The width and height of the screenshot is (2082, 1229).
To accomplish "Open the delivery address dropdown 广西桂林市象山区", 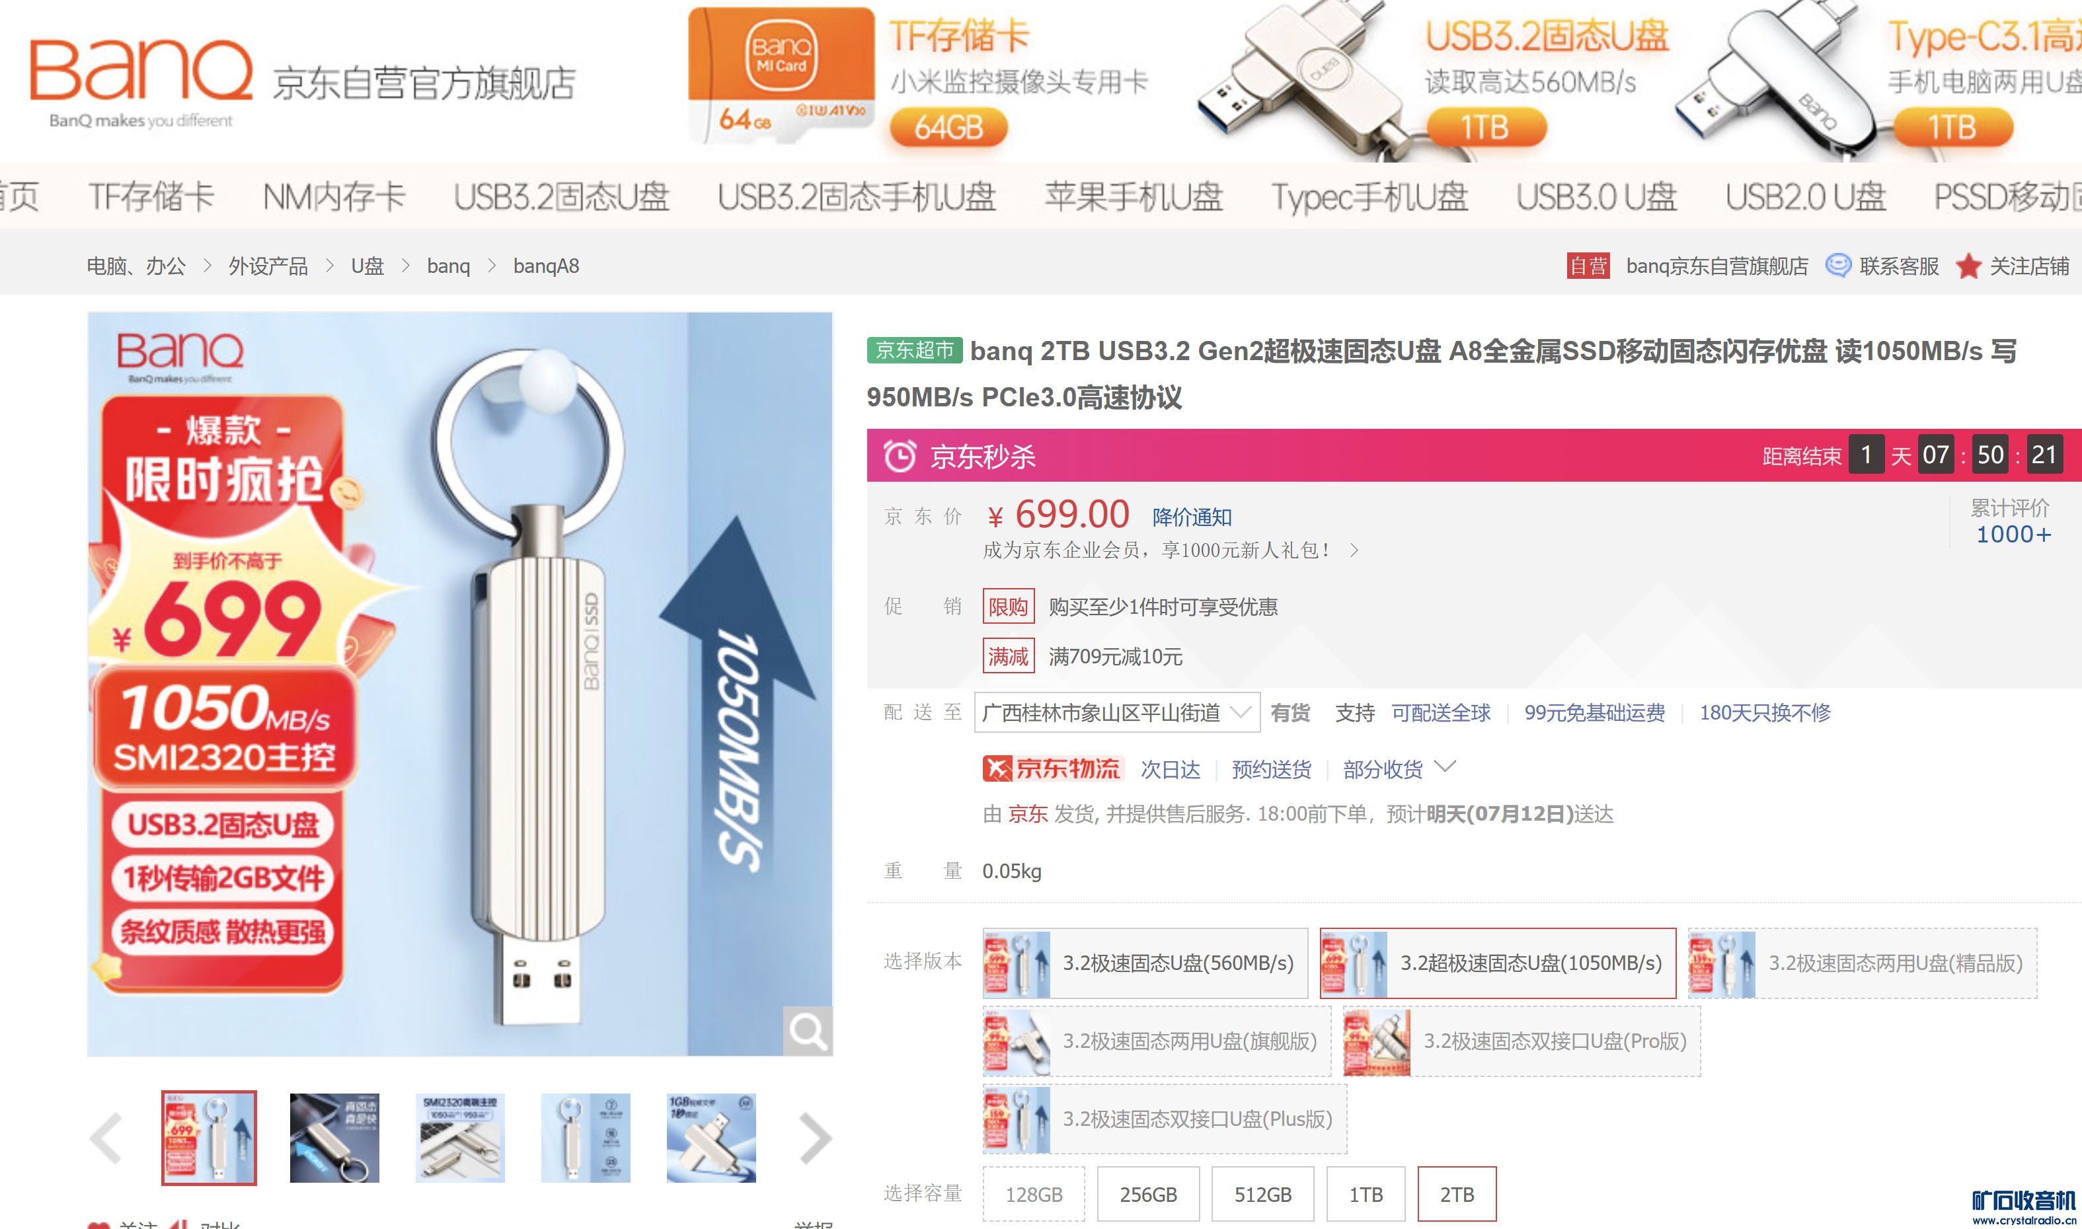I will tap(1117, 712).
